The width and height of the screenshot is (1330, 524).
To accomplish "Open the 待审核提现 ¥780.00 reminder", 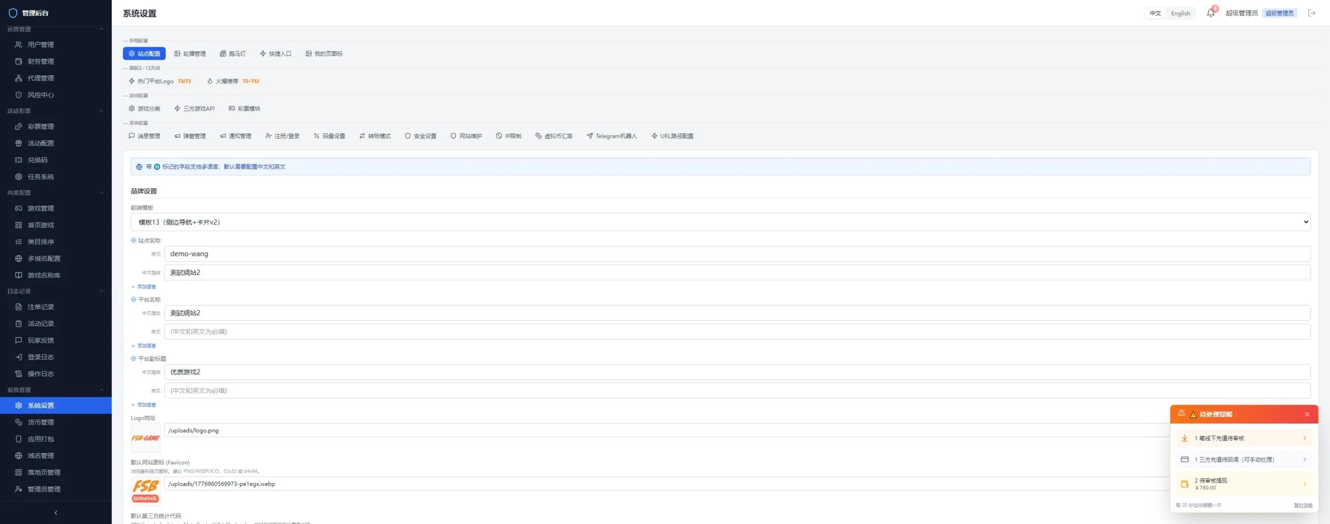I will [x=1244, y=484].
